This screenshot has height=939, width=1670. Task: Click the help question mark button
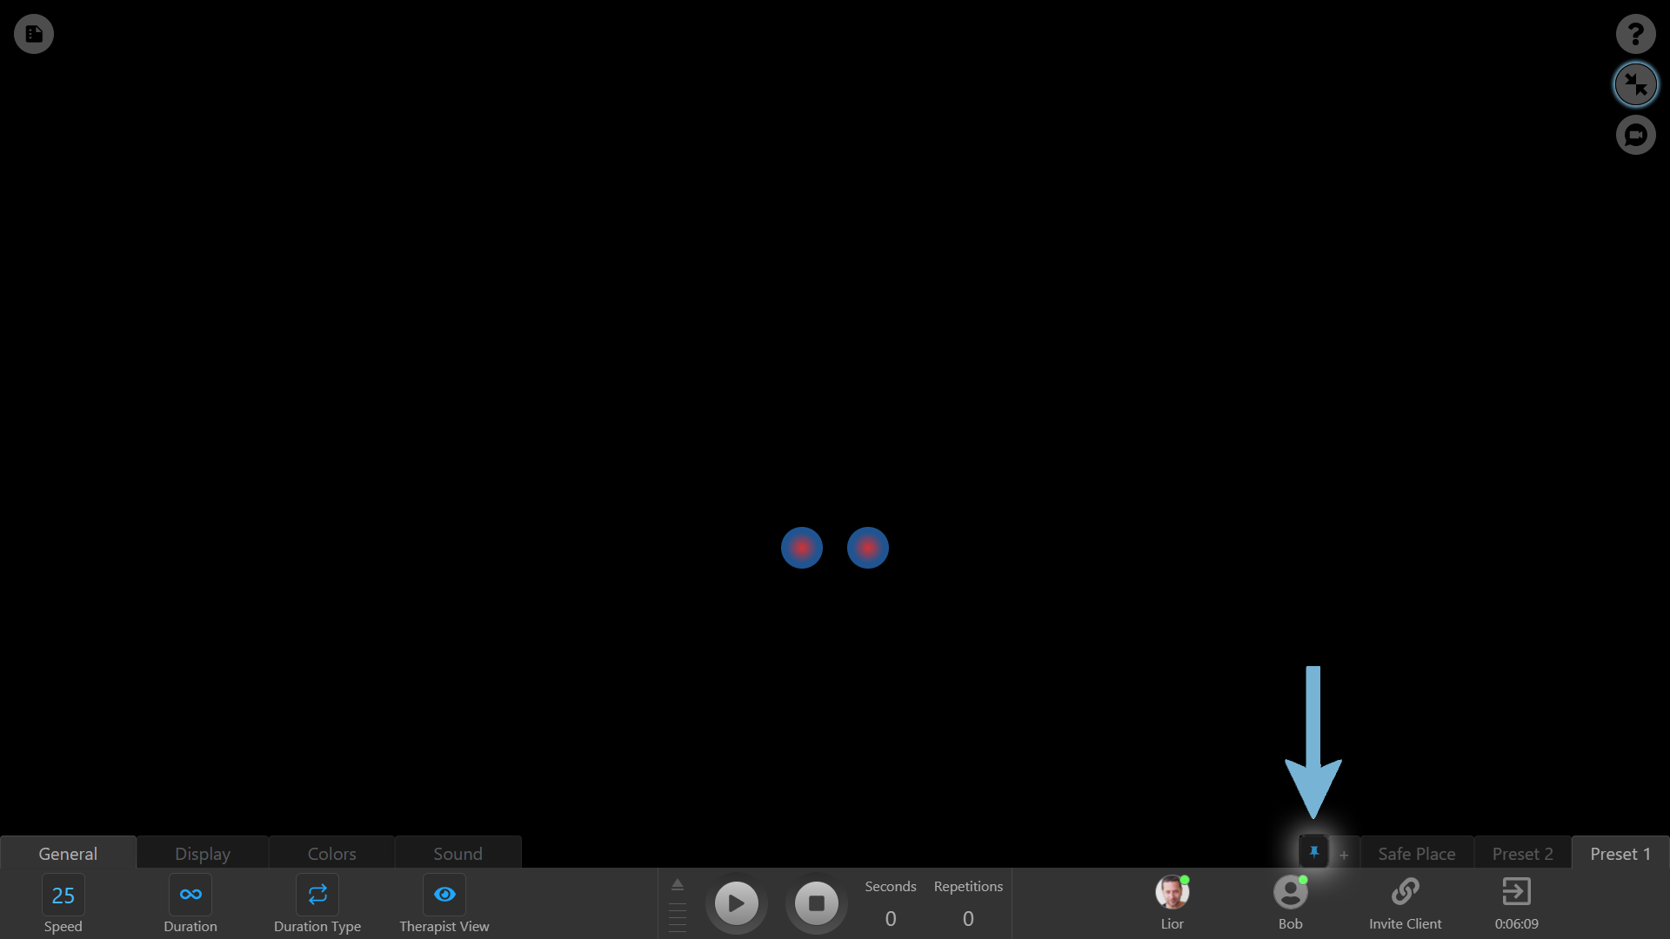point(1635,34)
